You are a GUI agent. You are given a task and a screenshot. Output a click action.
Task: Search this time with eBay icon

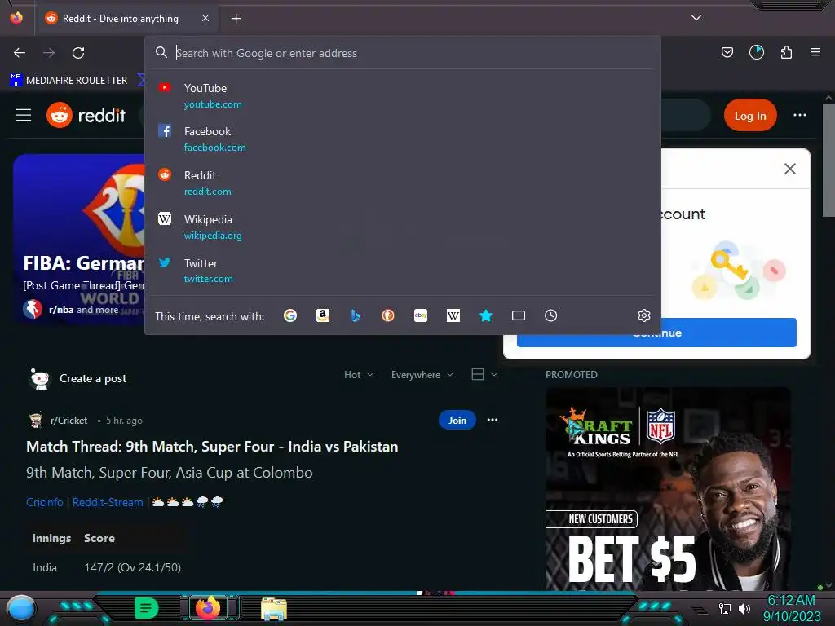421,315
